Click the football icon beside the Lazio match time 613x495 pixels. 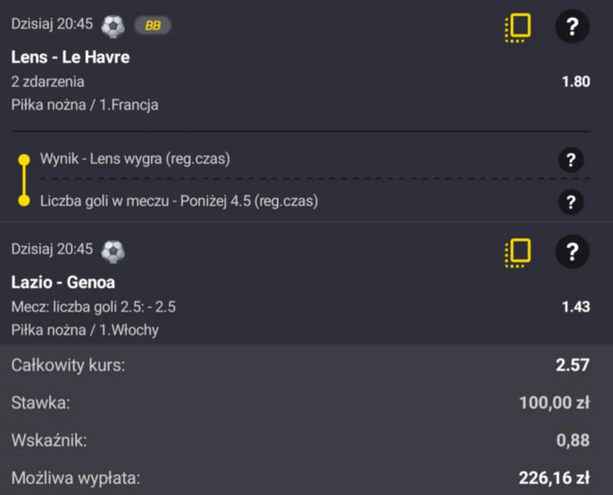[112, 251]
